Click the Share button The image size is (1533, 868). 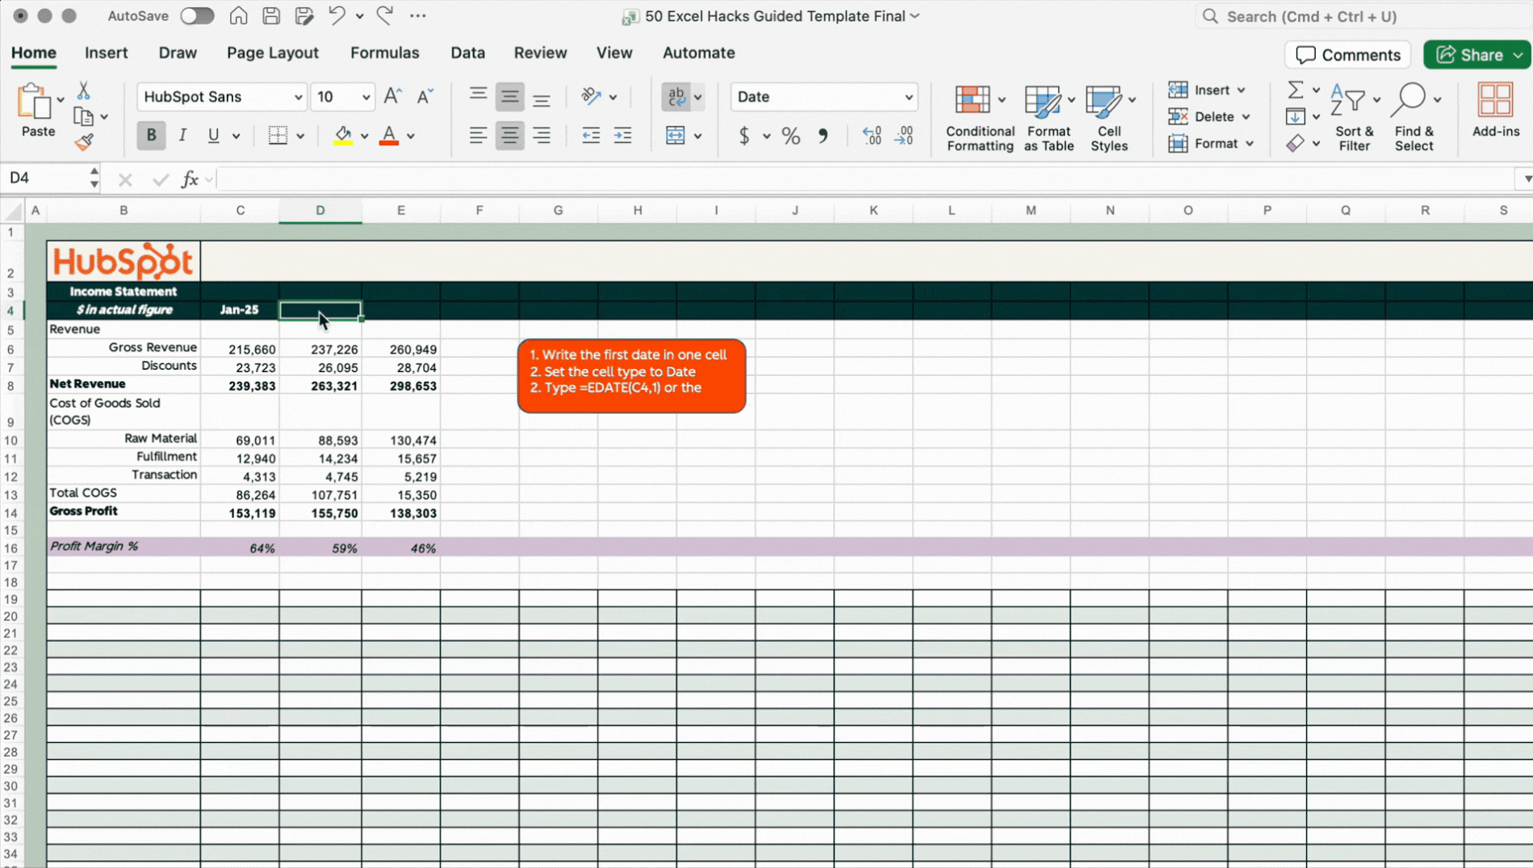tap(1469, 55)
